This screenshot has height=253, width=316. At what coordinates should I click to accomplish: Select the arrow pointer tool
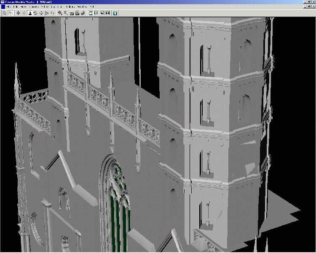[x=5, y=13]
